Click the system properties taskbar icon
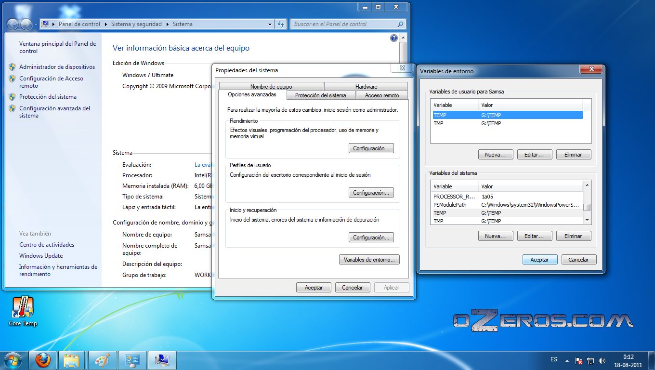655x370 pixels. point(162,360)
